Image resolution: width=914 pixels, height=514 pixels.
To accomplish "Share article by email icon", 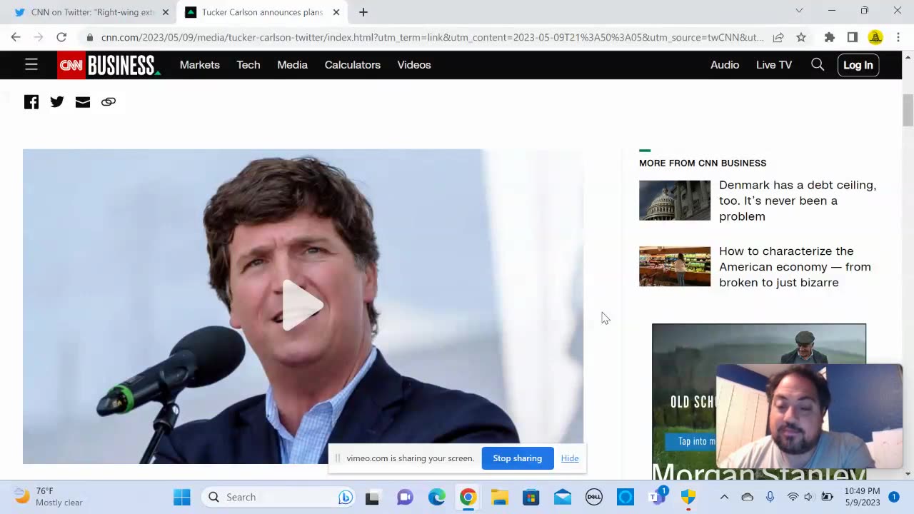I will pos(83,102).
